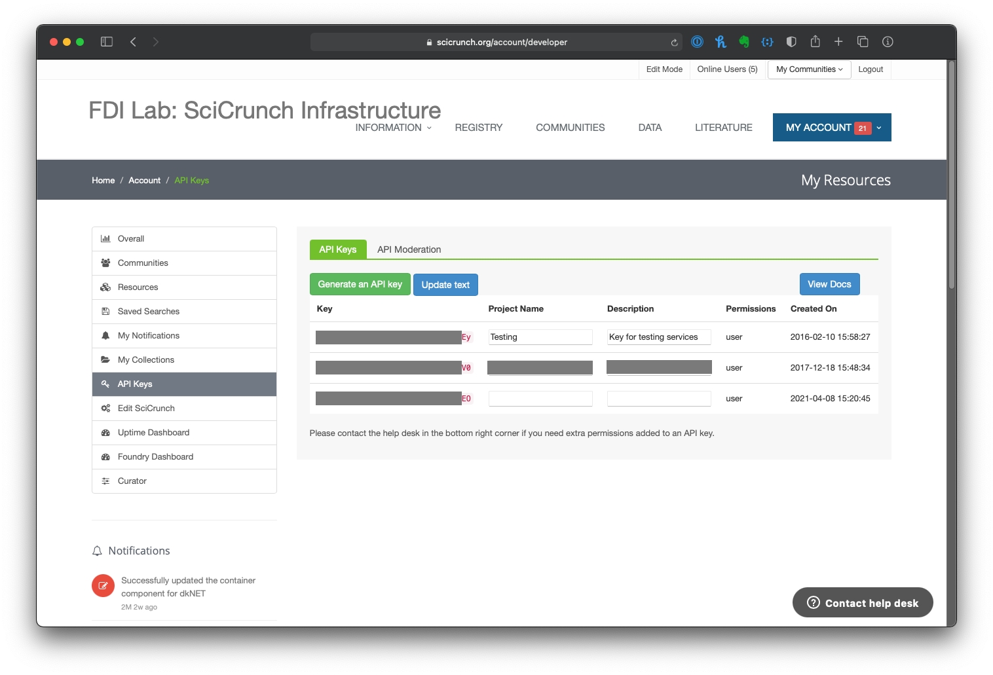Image resolution: width=993 pixels, height=675 pixels.
Task: Switch to the API Moderation tab
Action: (x=409, y=249)
